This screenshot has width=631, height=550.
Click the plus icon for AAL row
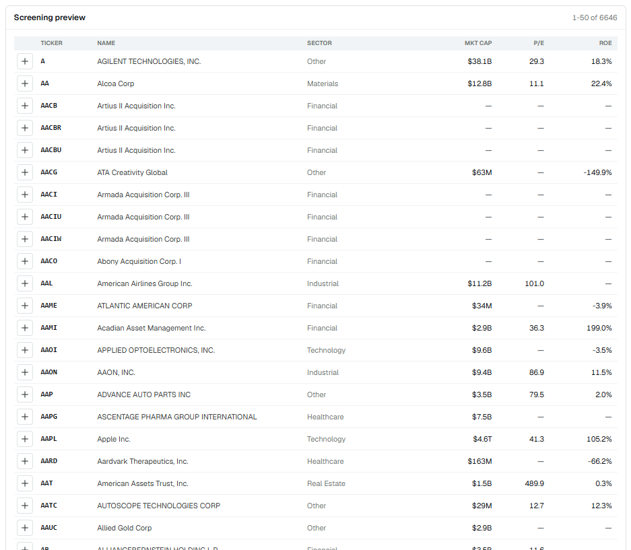point(24,283)
